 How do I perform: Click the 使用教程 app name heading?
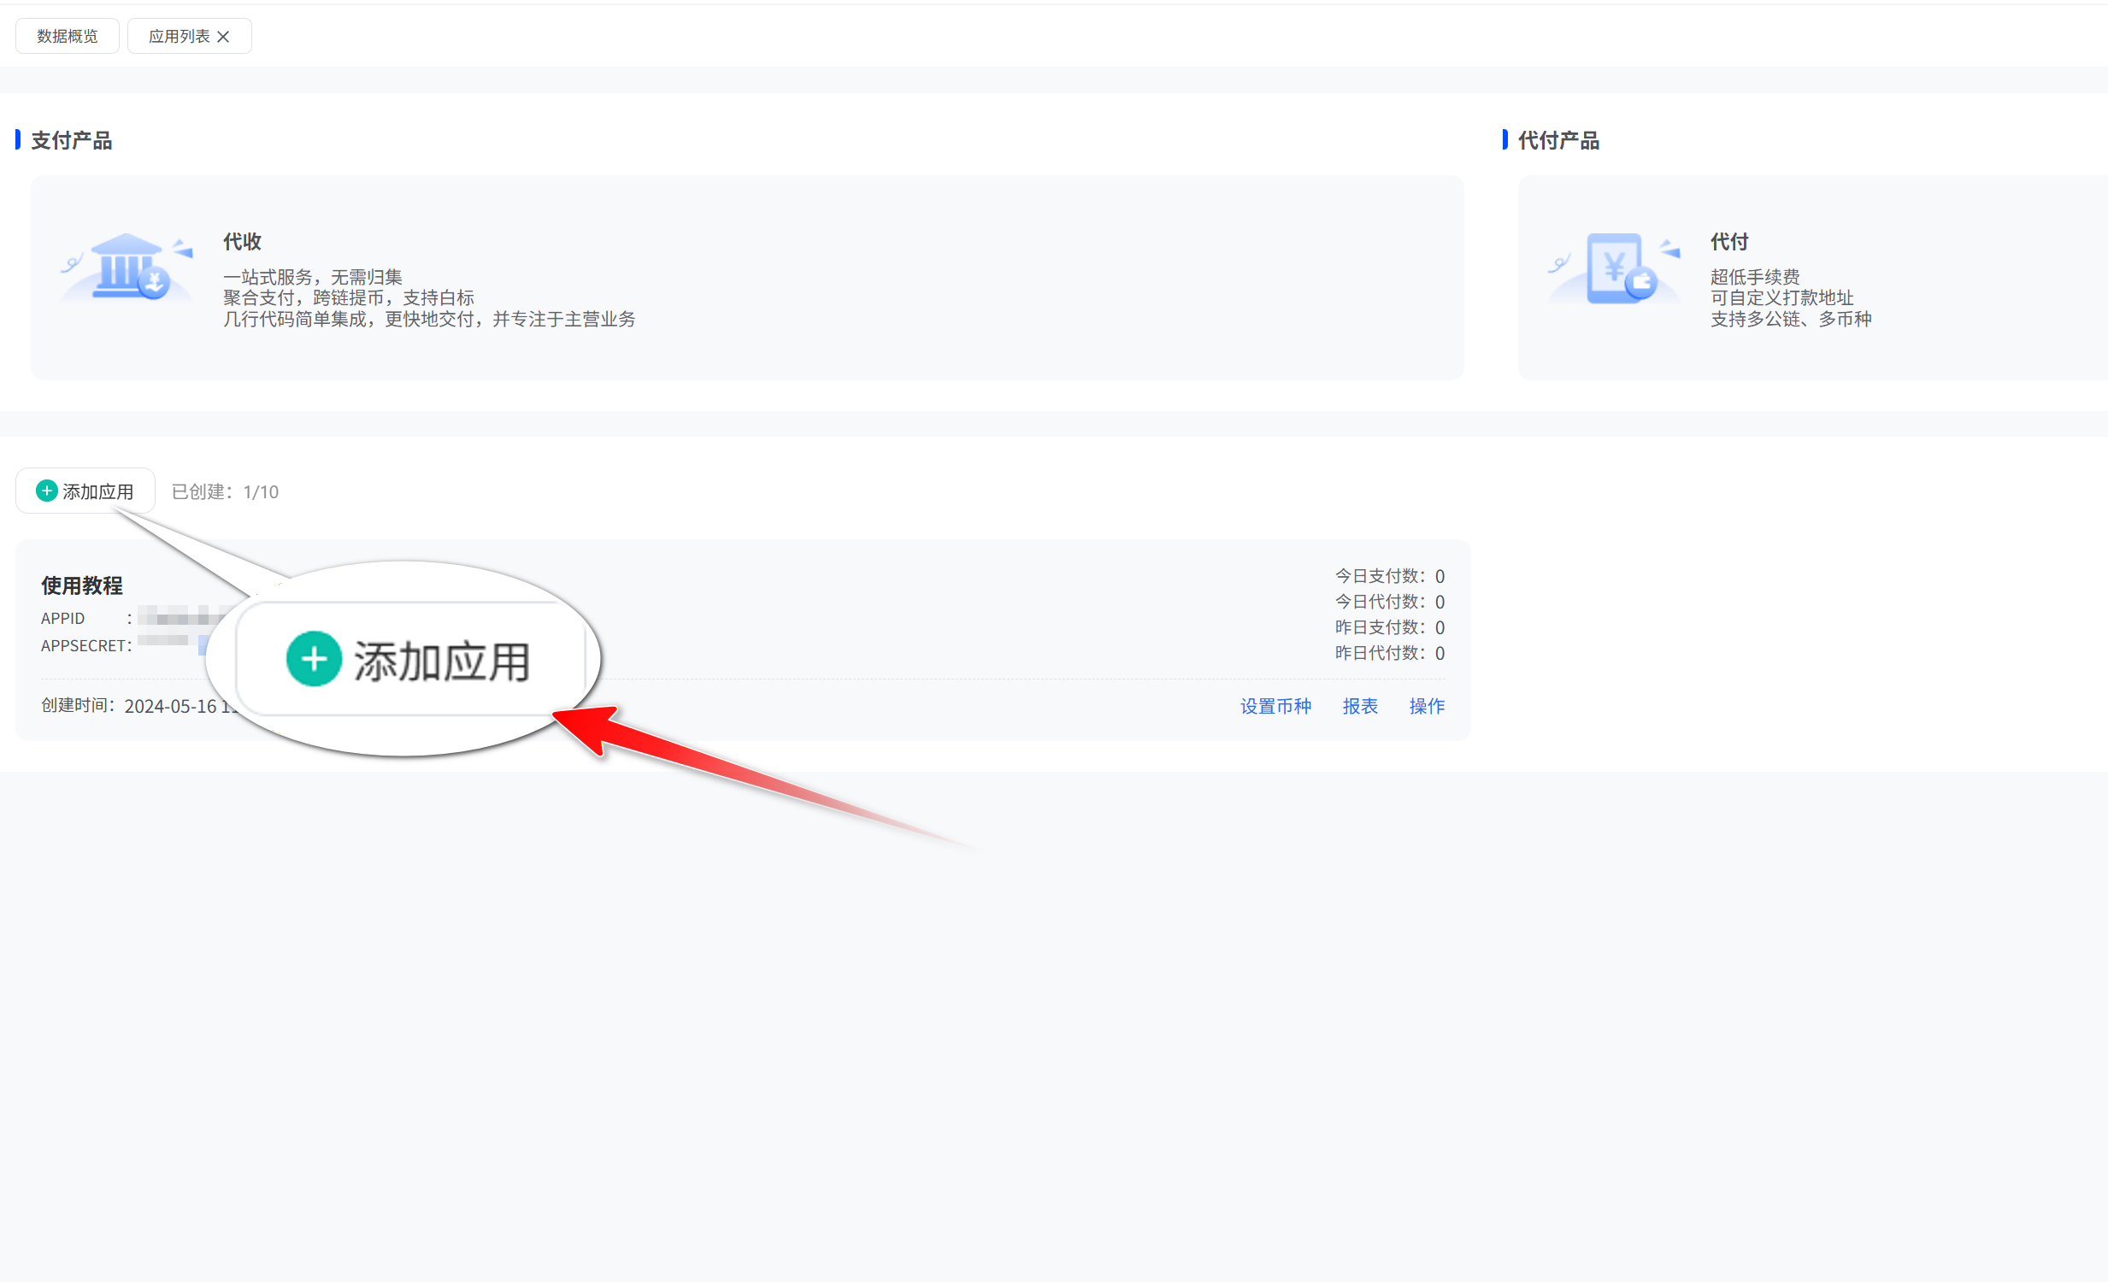82,585
